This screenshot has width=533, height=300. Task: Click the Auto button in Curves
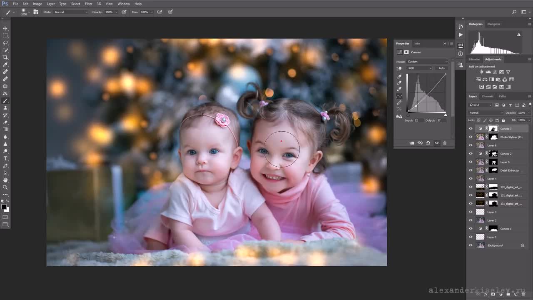[x=441, y=68]
